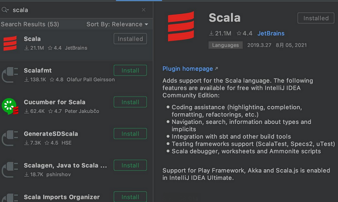The width and height of the screenshot is (338, 202).
Task: Install the Scalagen Java to Scala plugin
Action: [130, 165]
